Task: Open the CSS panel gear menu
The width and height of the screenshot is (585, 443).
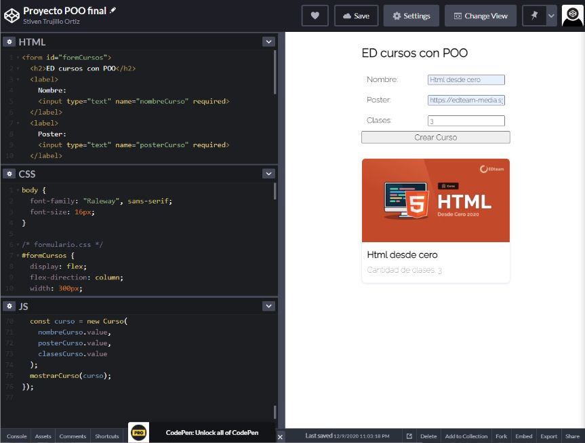Action: [8, 174]
